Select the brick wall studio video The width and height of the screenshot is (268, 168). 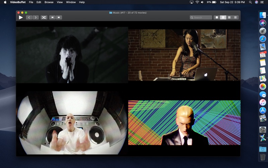click(x=184, y=55)
